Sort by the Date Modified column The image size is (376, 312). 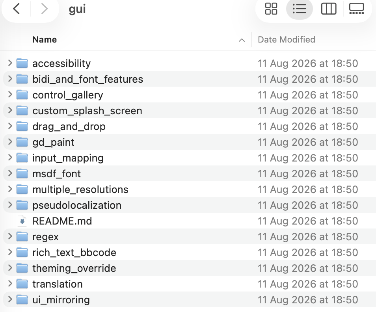click(x=286, y=39)
